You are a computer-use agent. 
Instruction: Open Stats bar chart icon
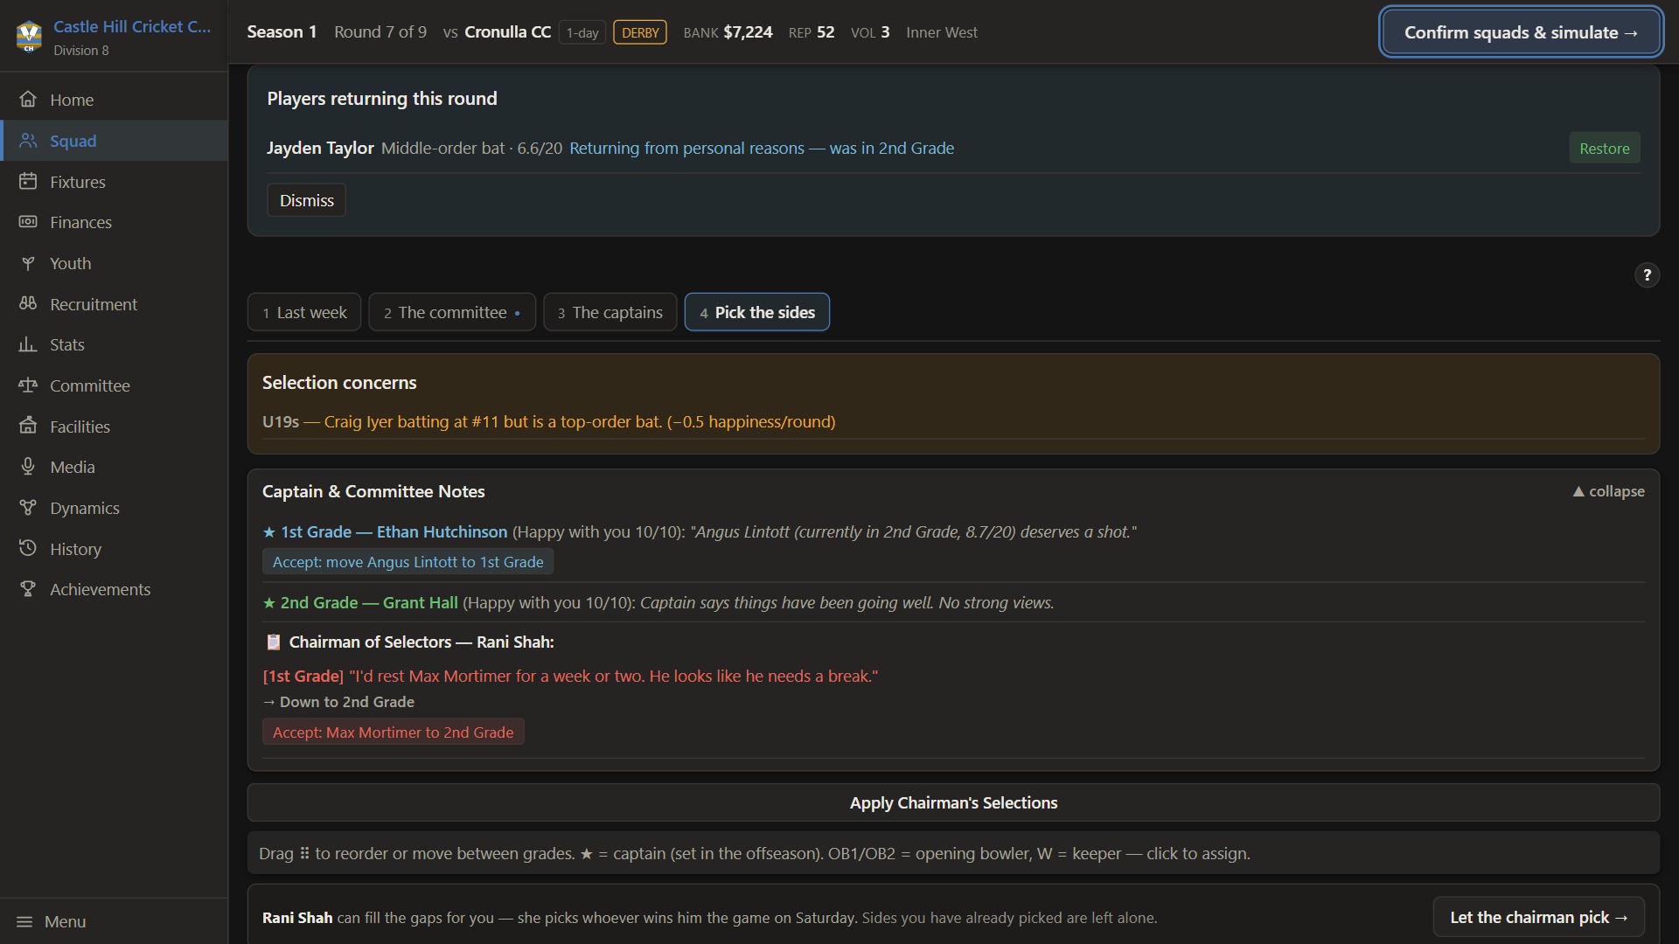(28, 344)
